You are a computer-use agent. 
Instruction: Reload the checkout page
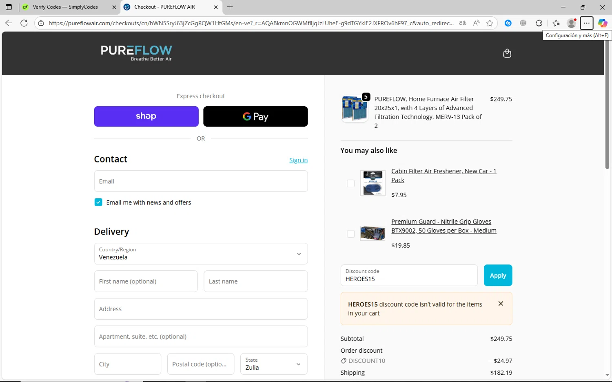pos(24,23)
